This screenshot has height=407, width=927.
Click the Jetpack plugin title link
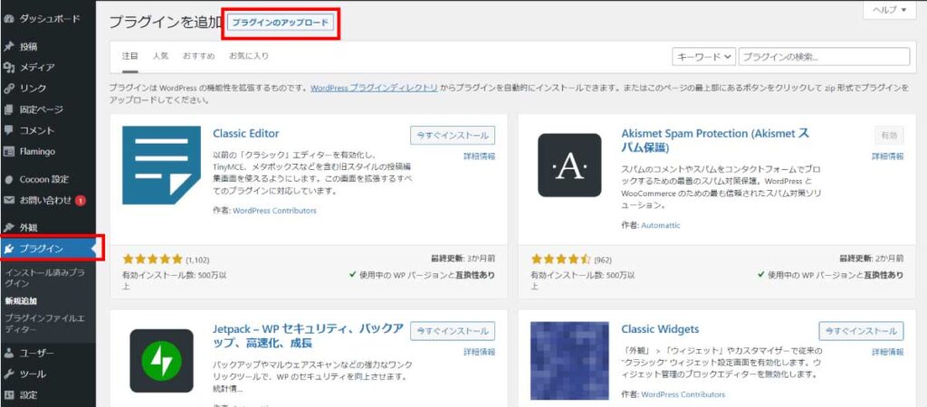(x=309, y=336)
